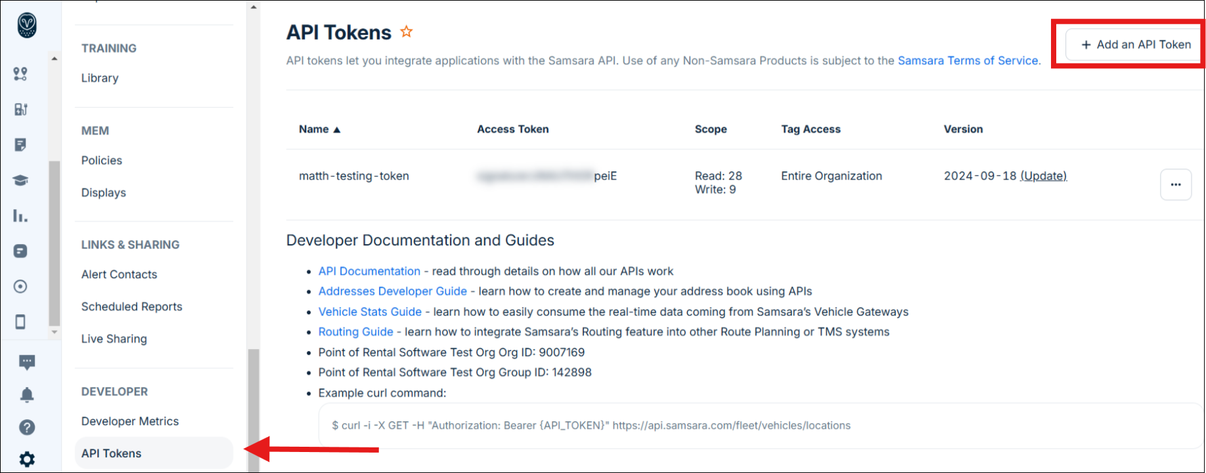Star the API Tokens page as favorite
The height and width of the screenshot is (473, 1206).
(x=407, y=31)
